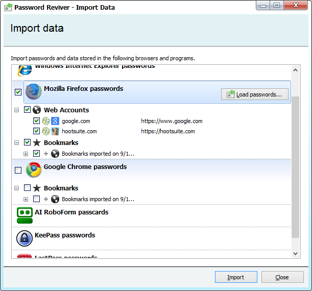
Task: Uncheck the google.com account checkbox
Action: tap(36, 120)
